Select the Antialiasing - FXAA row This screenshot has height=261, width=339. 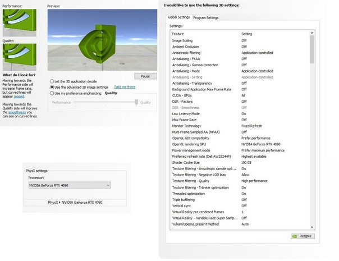click(x=240, y=59)
